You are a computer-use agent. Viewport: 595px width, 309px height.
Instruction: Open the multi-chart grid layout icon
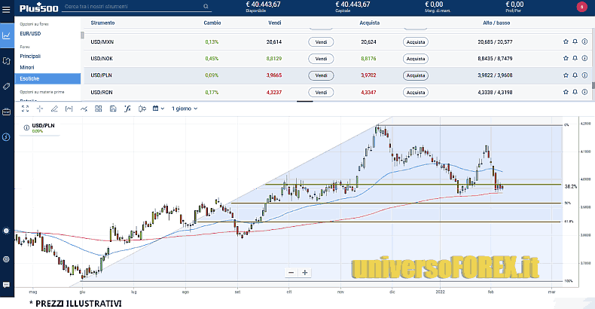pyautogui.click(x=98, y=109)
